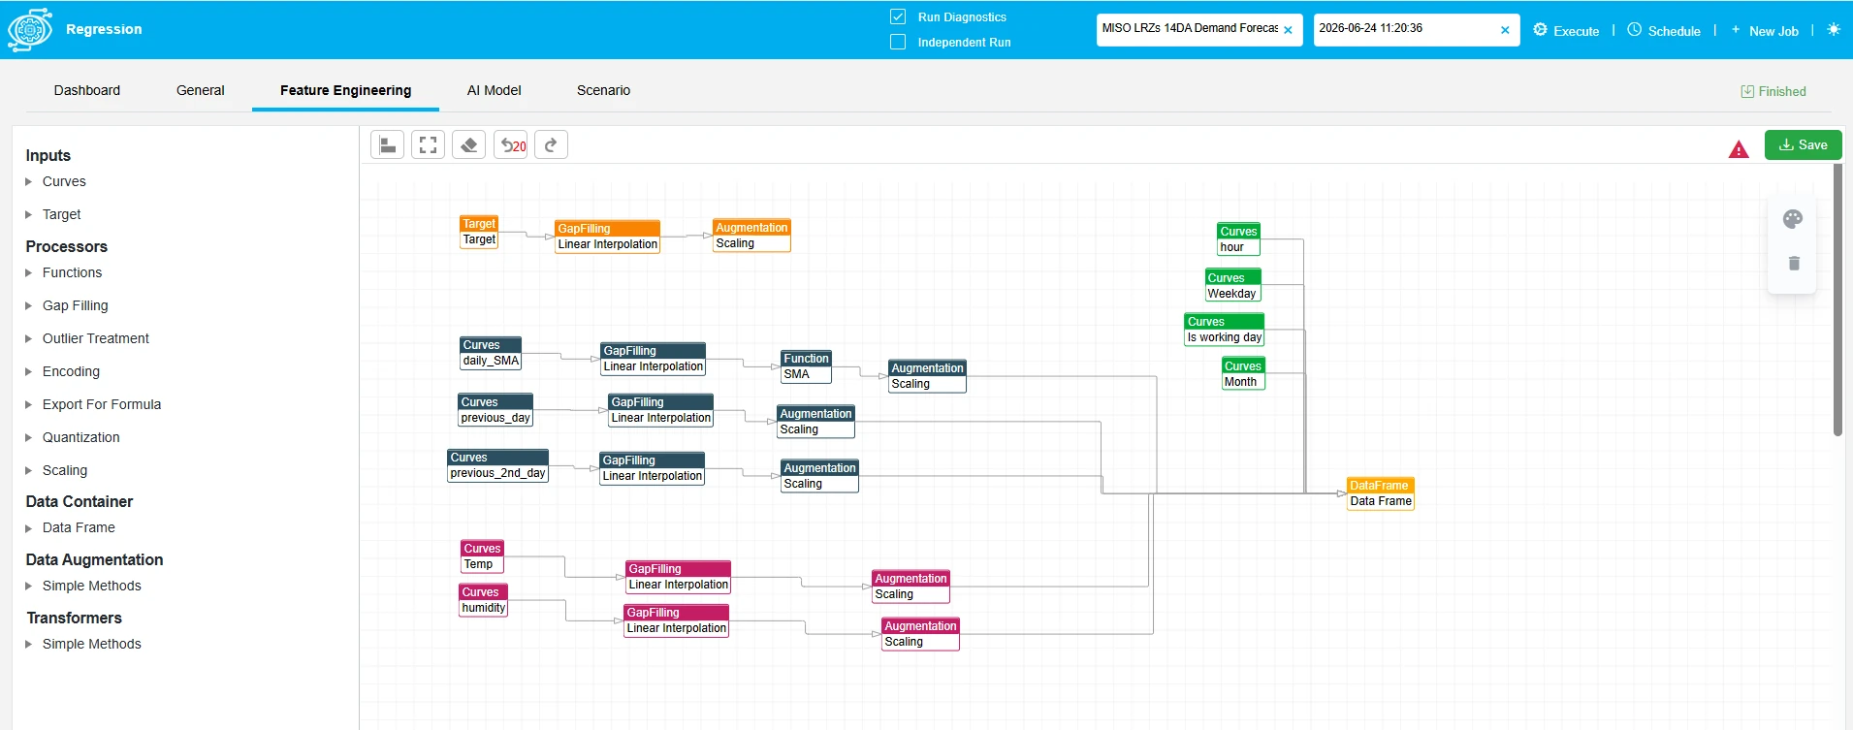This screenshot has width=1853, height=730.
Task: Select the Function SMA node
Action: (807, 366)
